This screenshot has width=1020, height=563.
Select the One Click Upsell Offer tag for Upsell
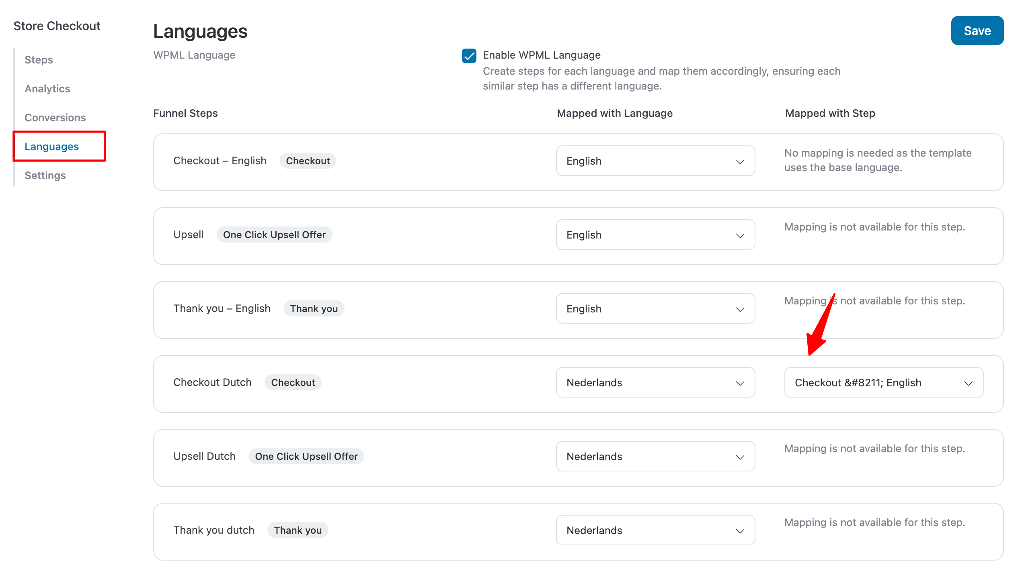pos(274,235)
